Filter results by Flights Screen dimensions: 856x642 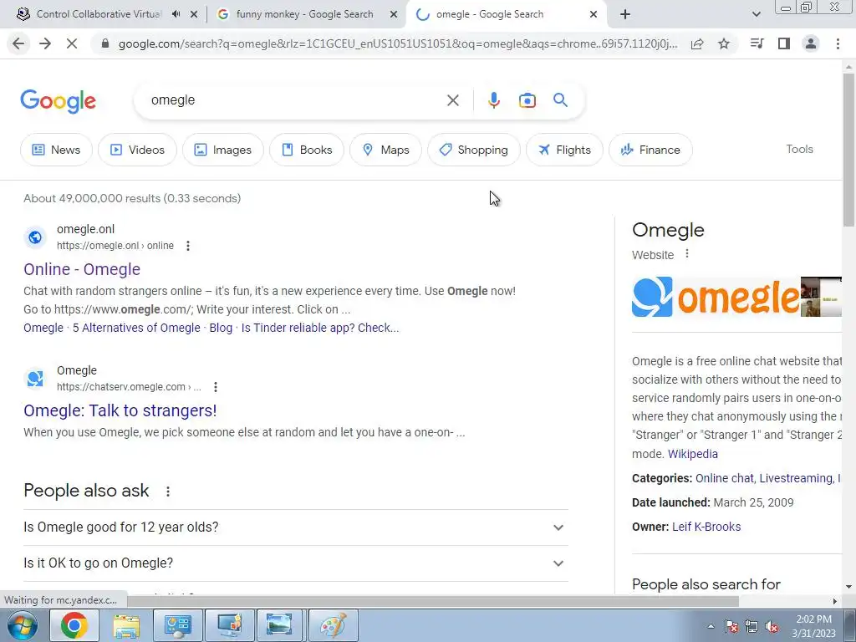point(564,150)
